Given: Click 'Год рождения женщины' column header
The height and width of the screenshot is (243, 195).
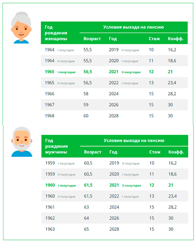Looking at the screenshot, I should coord(56,33).
